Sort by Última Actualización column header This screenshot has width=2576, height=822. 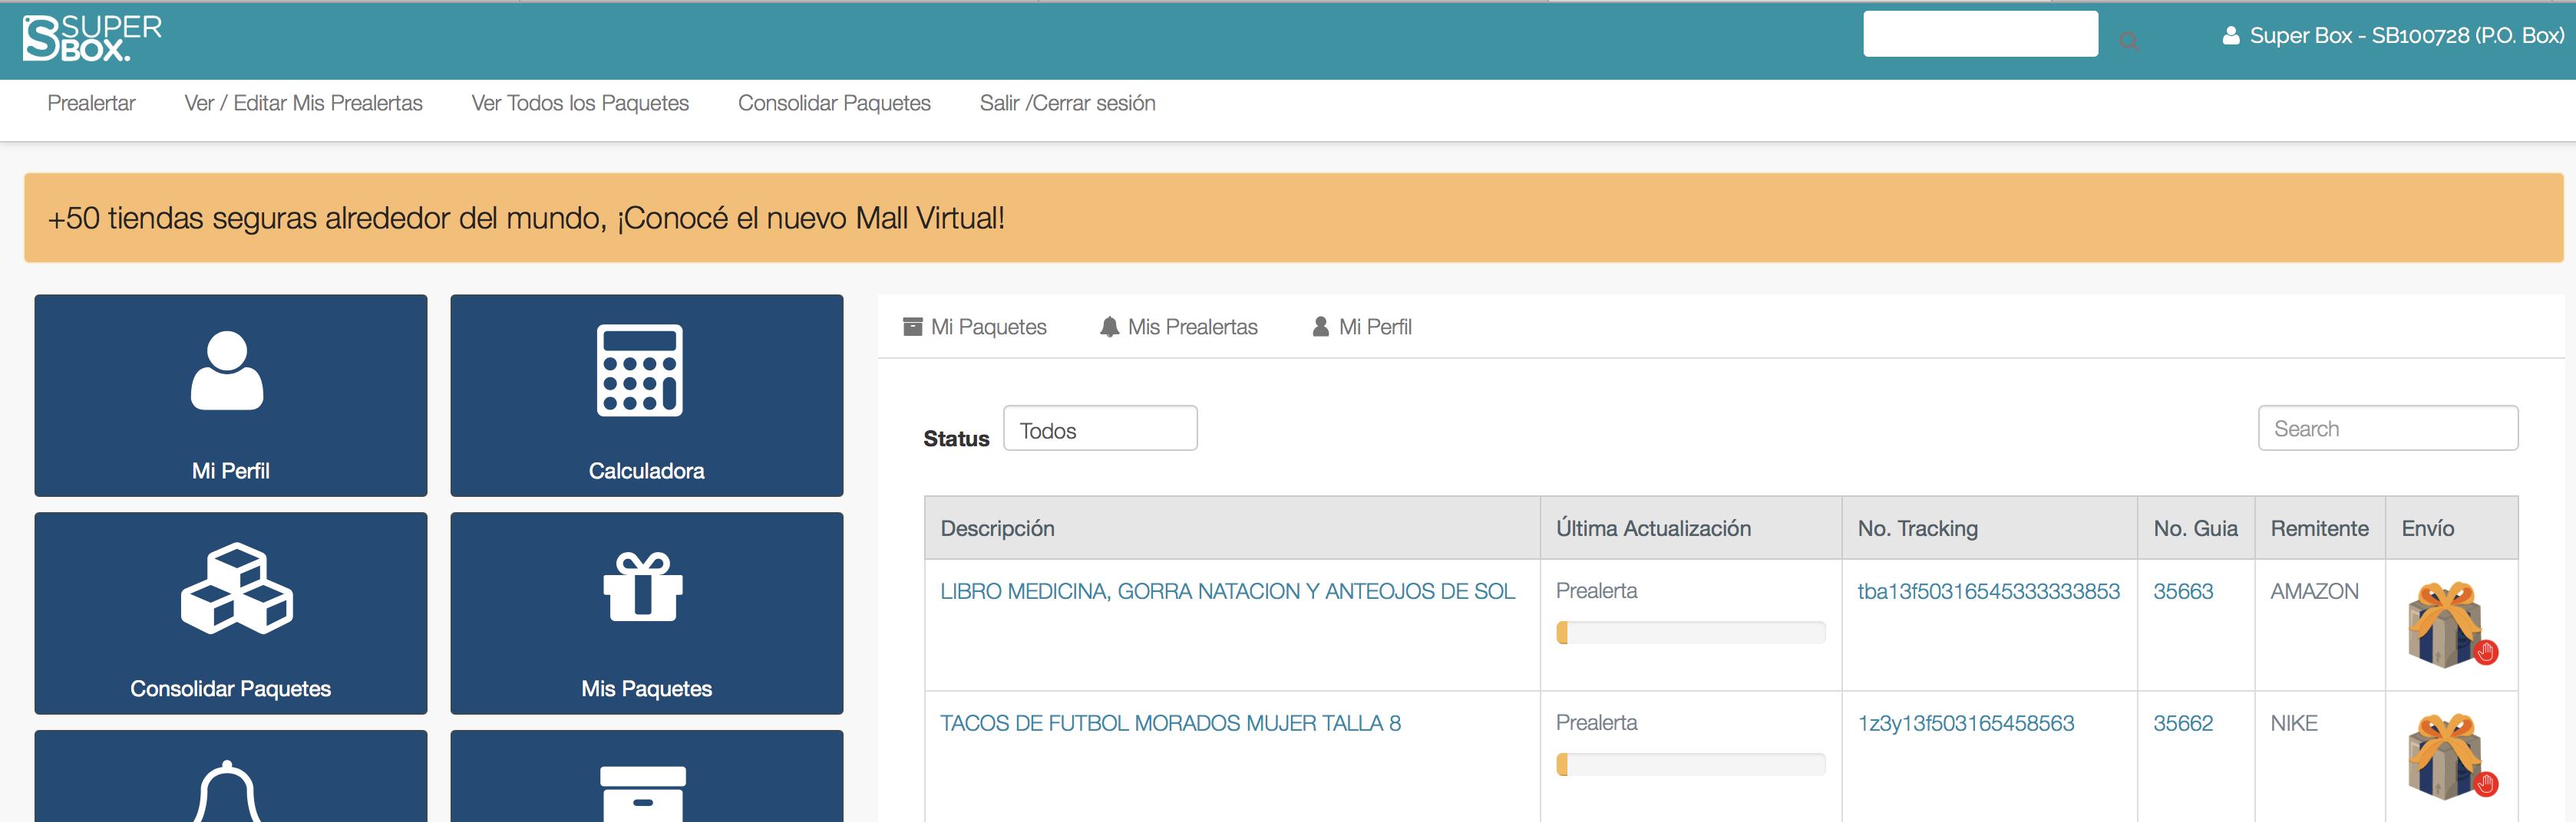1691,528
